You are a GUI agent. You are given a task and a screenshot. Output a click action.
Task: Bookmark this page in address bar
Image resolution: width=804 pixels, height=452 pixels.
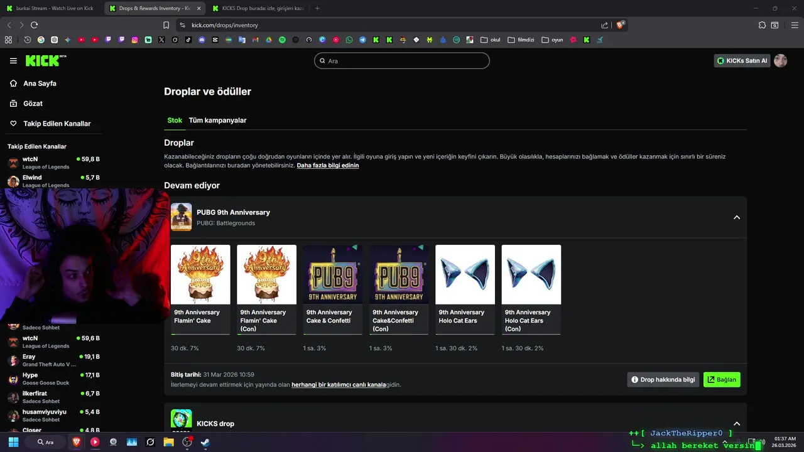tap(166, 25)
